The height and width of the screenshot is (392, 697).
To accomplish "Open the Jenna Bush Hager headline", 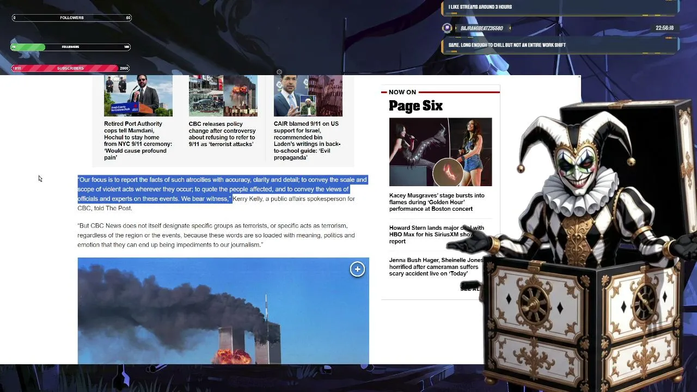I will click(436, 267).
